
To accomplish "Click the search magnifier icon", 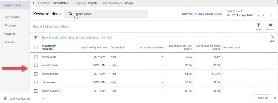I will tap(71, 14).
